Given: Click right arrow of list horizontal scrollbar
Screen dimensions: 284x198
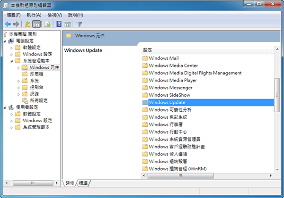Looking at the screenshot, I should (x=271, y=175).
